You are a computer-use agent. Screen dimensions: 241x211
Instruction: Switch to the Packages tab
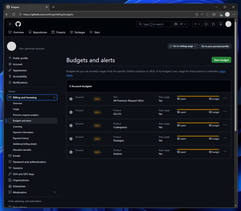pyautogui.click(x=77, y=32)
